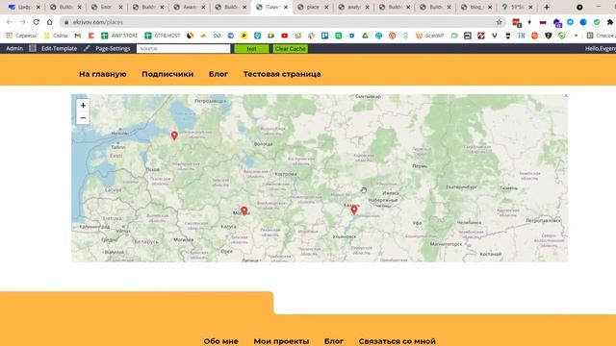Open Блог link in the footer
The width and height of the screenshot is (616, 346).
334,341
